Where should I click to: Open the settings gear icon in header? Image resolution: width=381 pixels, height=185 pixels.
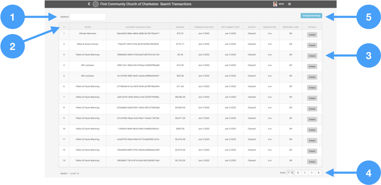95,4
